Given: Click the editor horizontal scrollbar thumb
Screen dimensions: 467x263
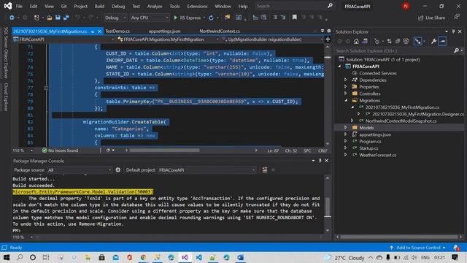Looking at the screenshot, I should tap(164, 150).
